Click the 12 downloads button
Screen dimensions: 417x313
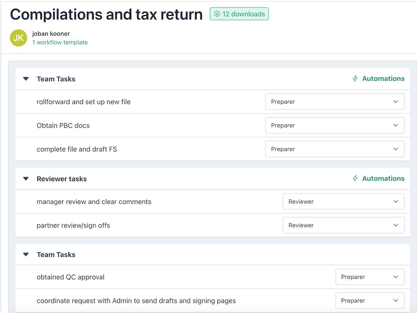pos(239,14)
